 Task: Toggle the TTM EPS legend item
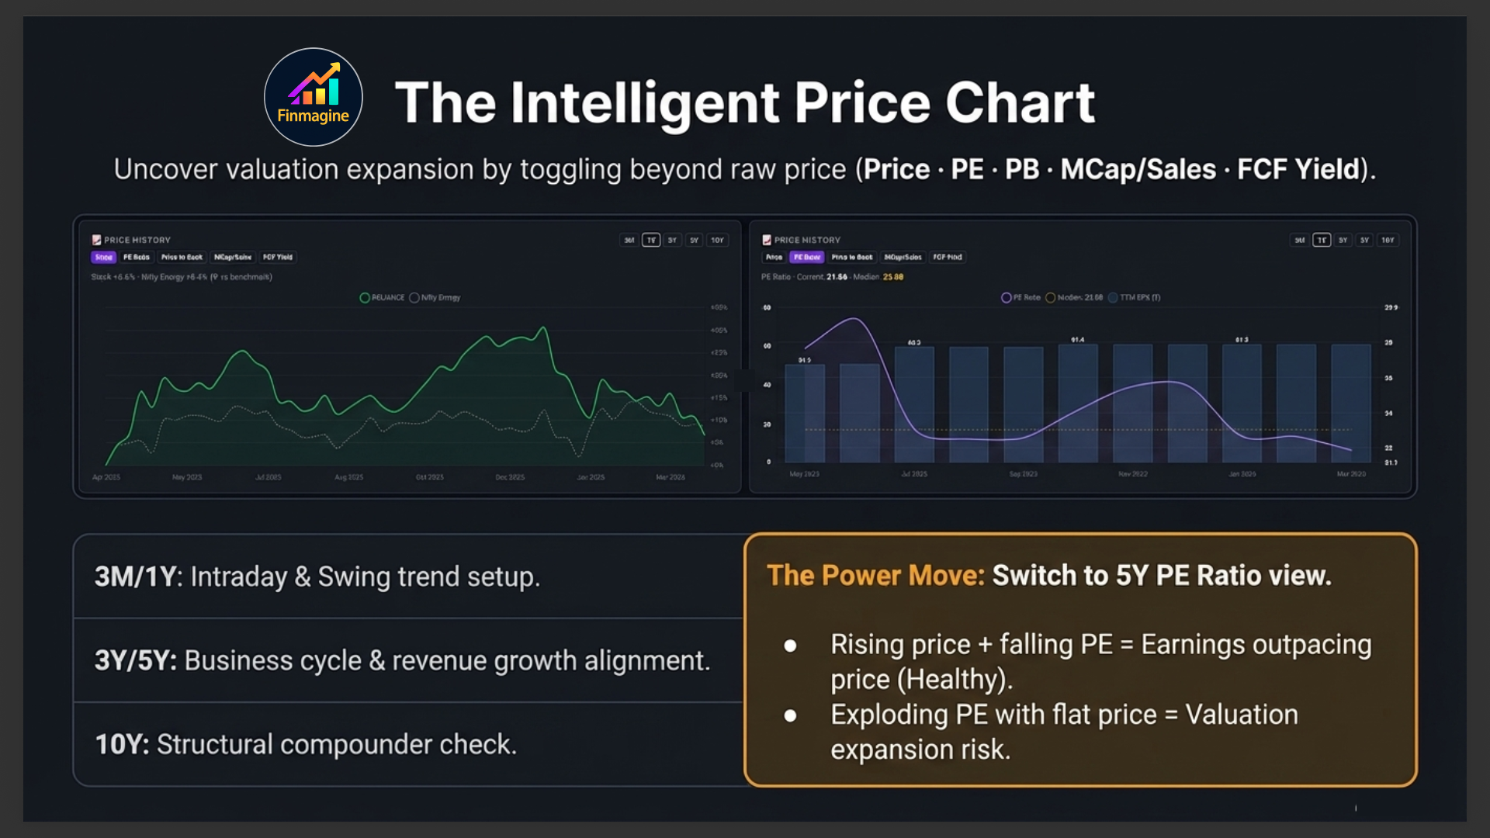pyautogui.click(x=1114, y=297)
